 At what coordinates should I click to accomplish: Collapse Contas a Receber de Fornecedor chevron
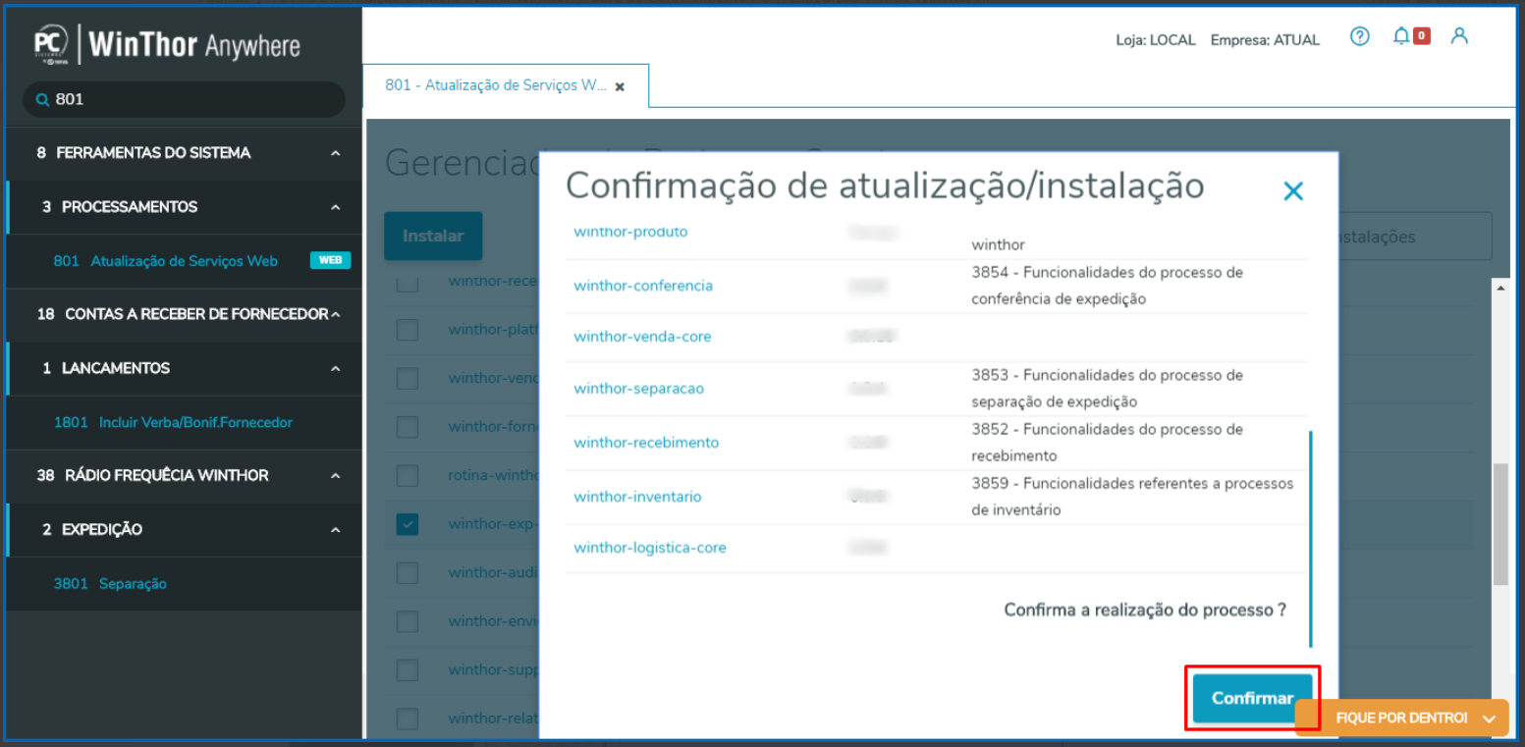pyautogui.click(x=336, y=314)
